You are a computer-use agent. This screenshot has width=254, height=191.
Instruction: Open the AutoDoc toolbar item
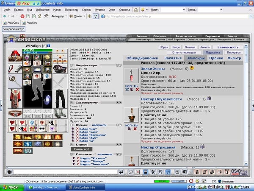coord(30,23)
